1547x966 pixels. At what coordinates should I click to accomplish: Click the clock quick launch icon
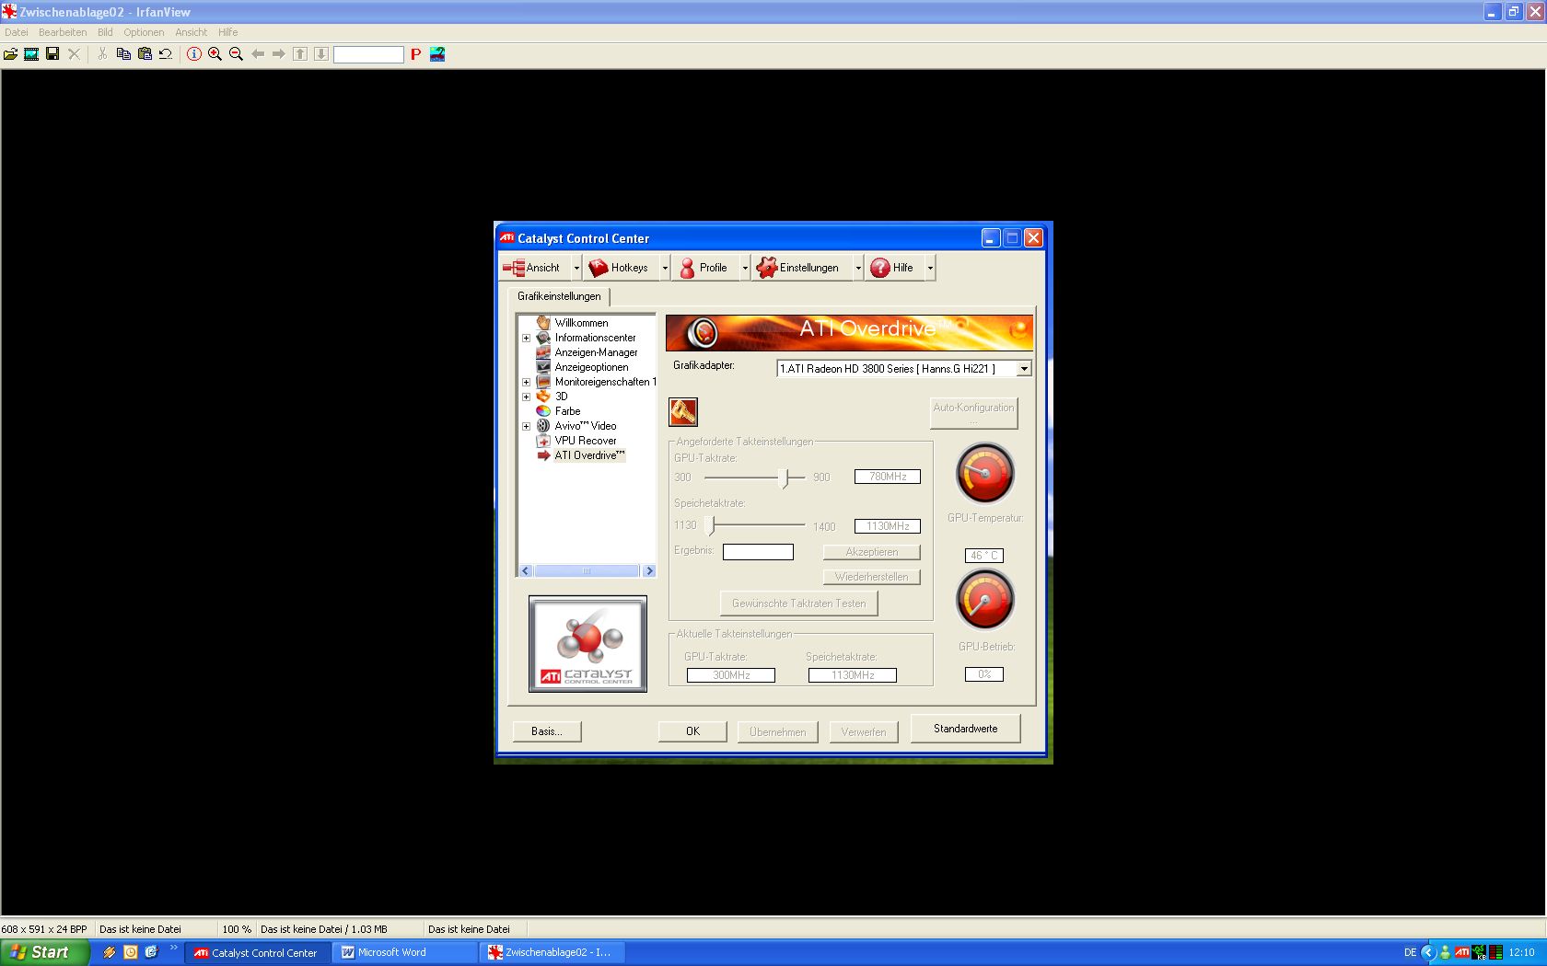click(x=131, y=953)
